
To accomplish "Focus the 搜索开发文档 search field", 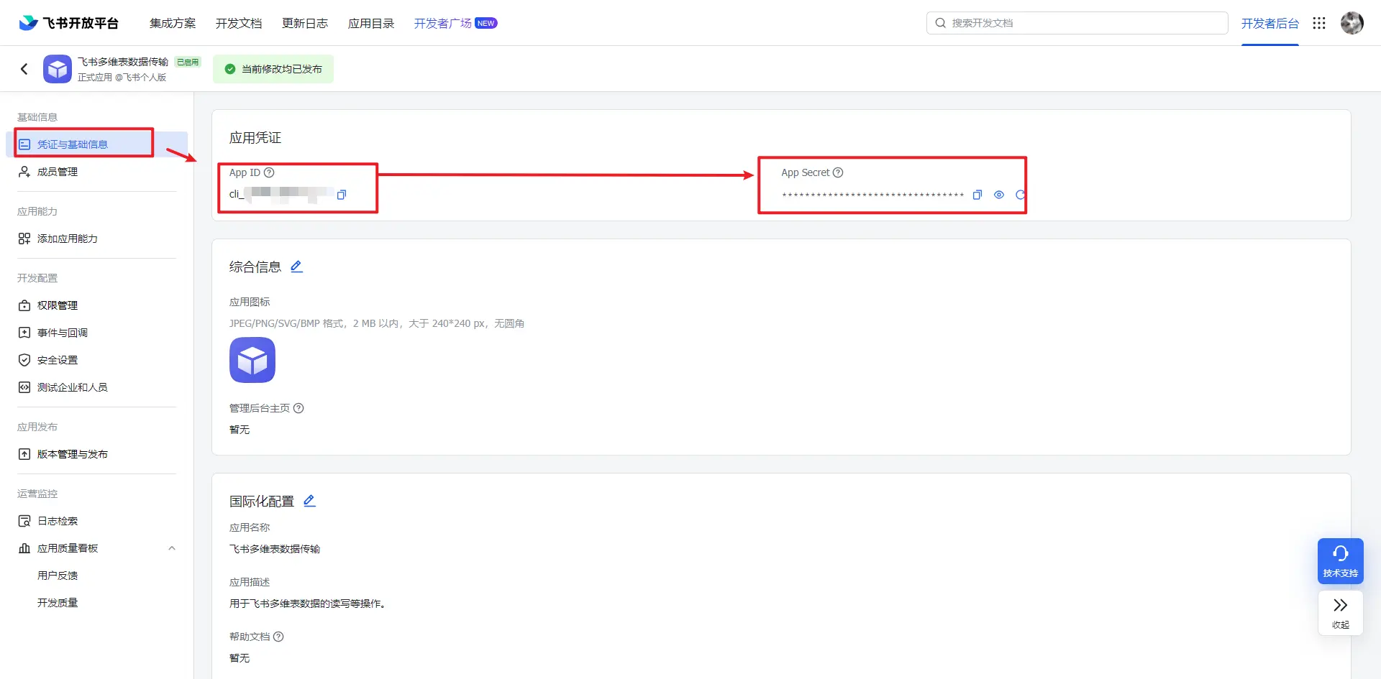I will 1077,23.
